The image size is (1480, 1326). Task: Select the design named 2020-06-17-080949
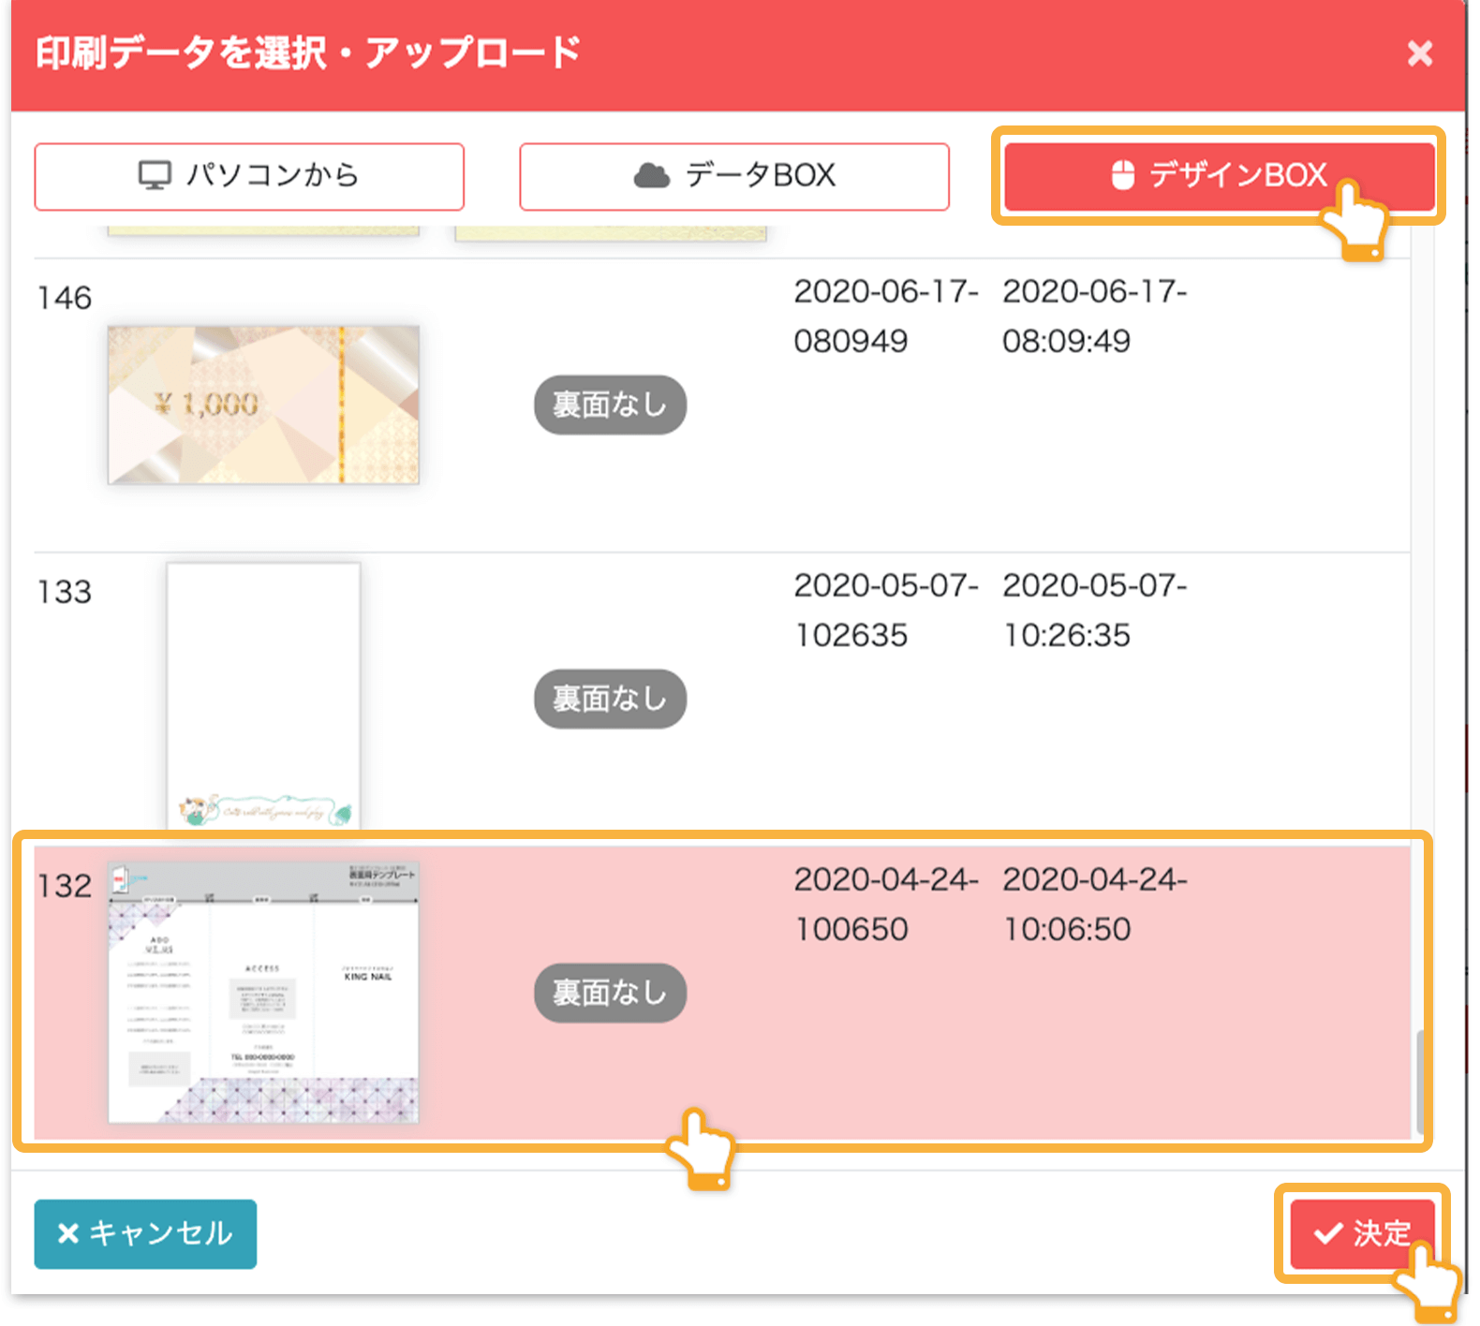pyautogui.click(x=885, y=317)
